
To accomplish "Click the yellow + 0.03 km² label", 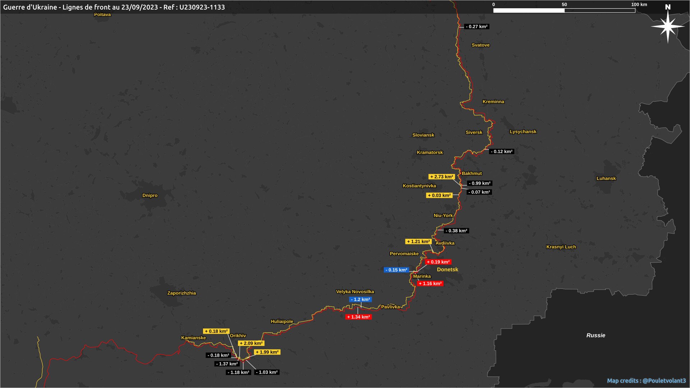I will tap(439, 195).
